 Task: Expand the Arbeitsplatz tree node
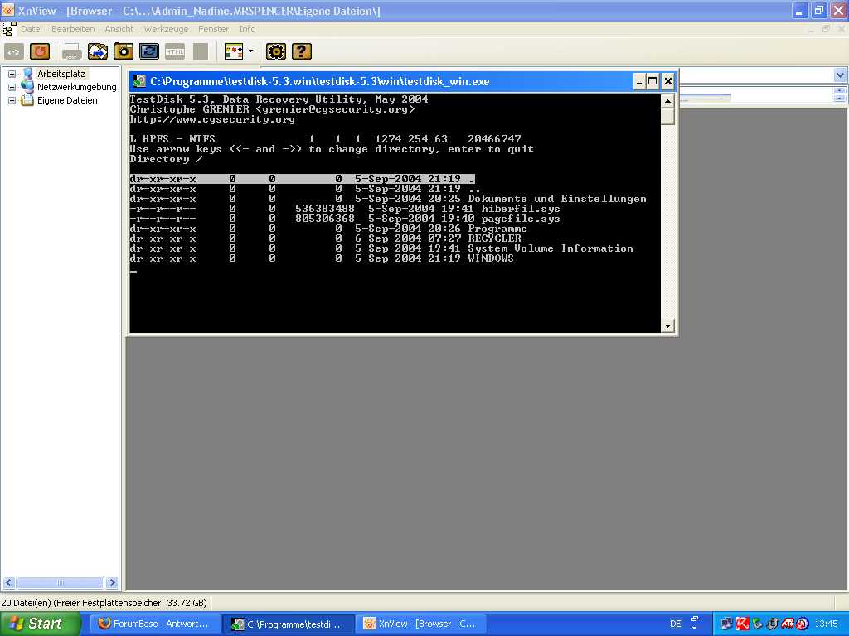(x=12, y=74)
